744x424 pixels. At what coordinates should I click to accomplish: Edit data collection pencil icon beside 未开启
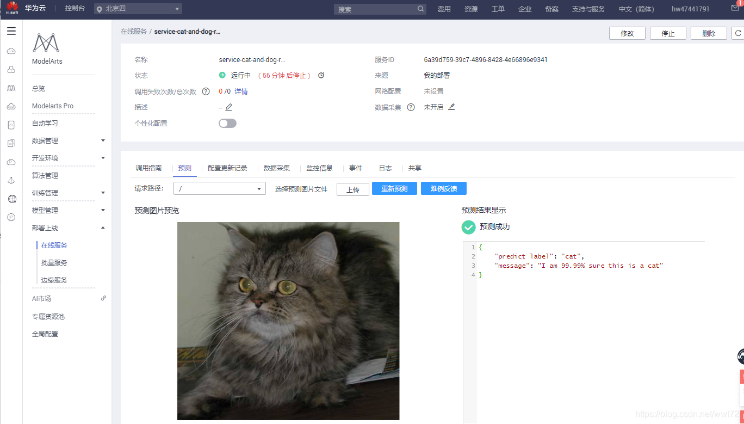click(x=451, y=107)
